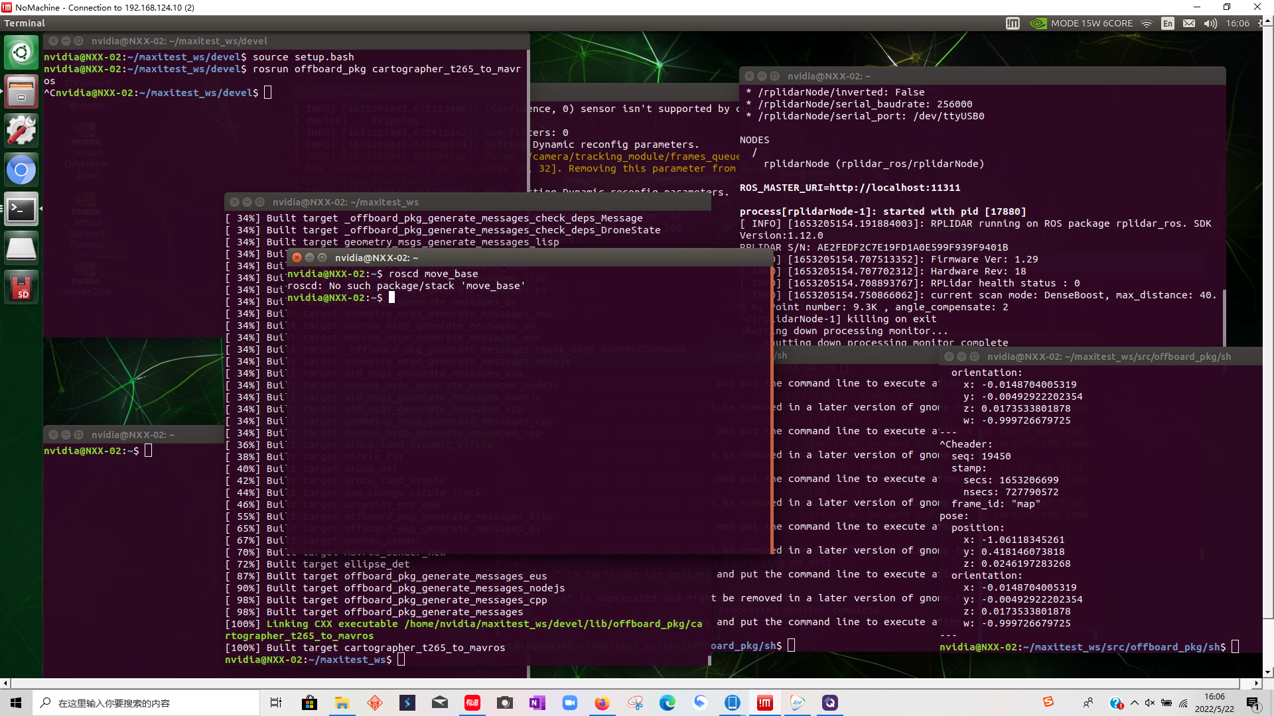The height and width of the screenshot is (716, 1274).
Task: Focus the rplidar terminal title bar
Action: click(x=982, y=76)
